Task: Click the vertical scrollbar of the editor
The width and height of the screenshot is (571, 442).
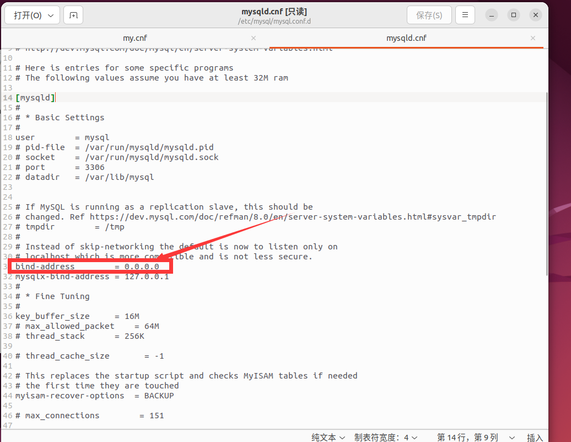Action: [x=546, y=184]
